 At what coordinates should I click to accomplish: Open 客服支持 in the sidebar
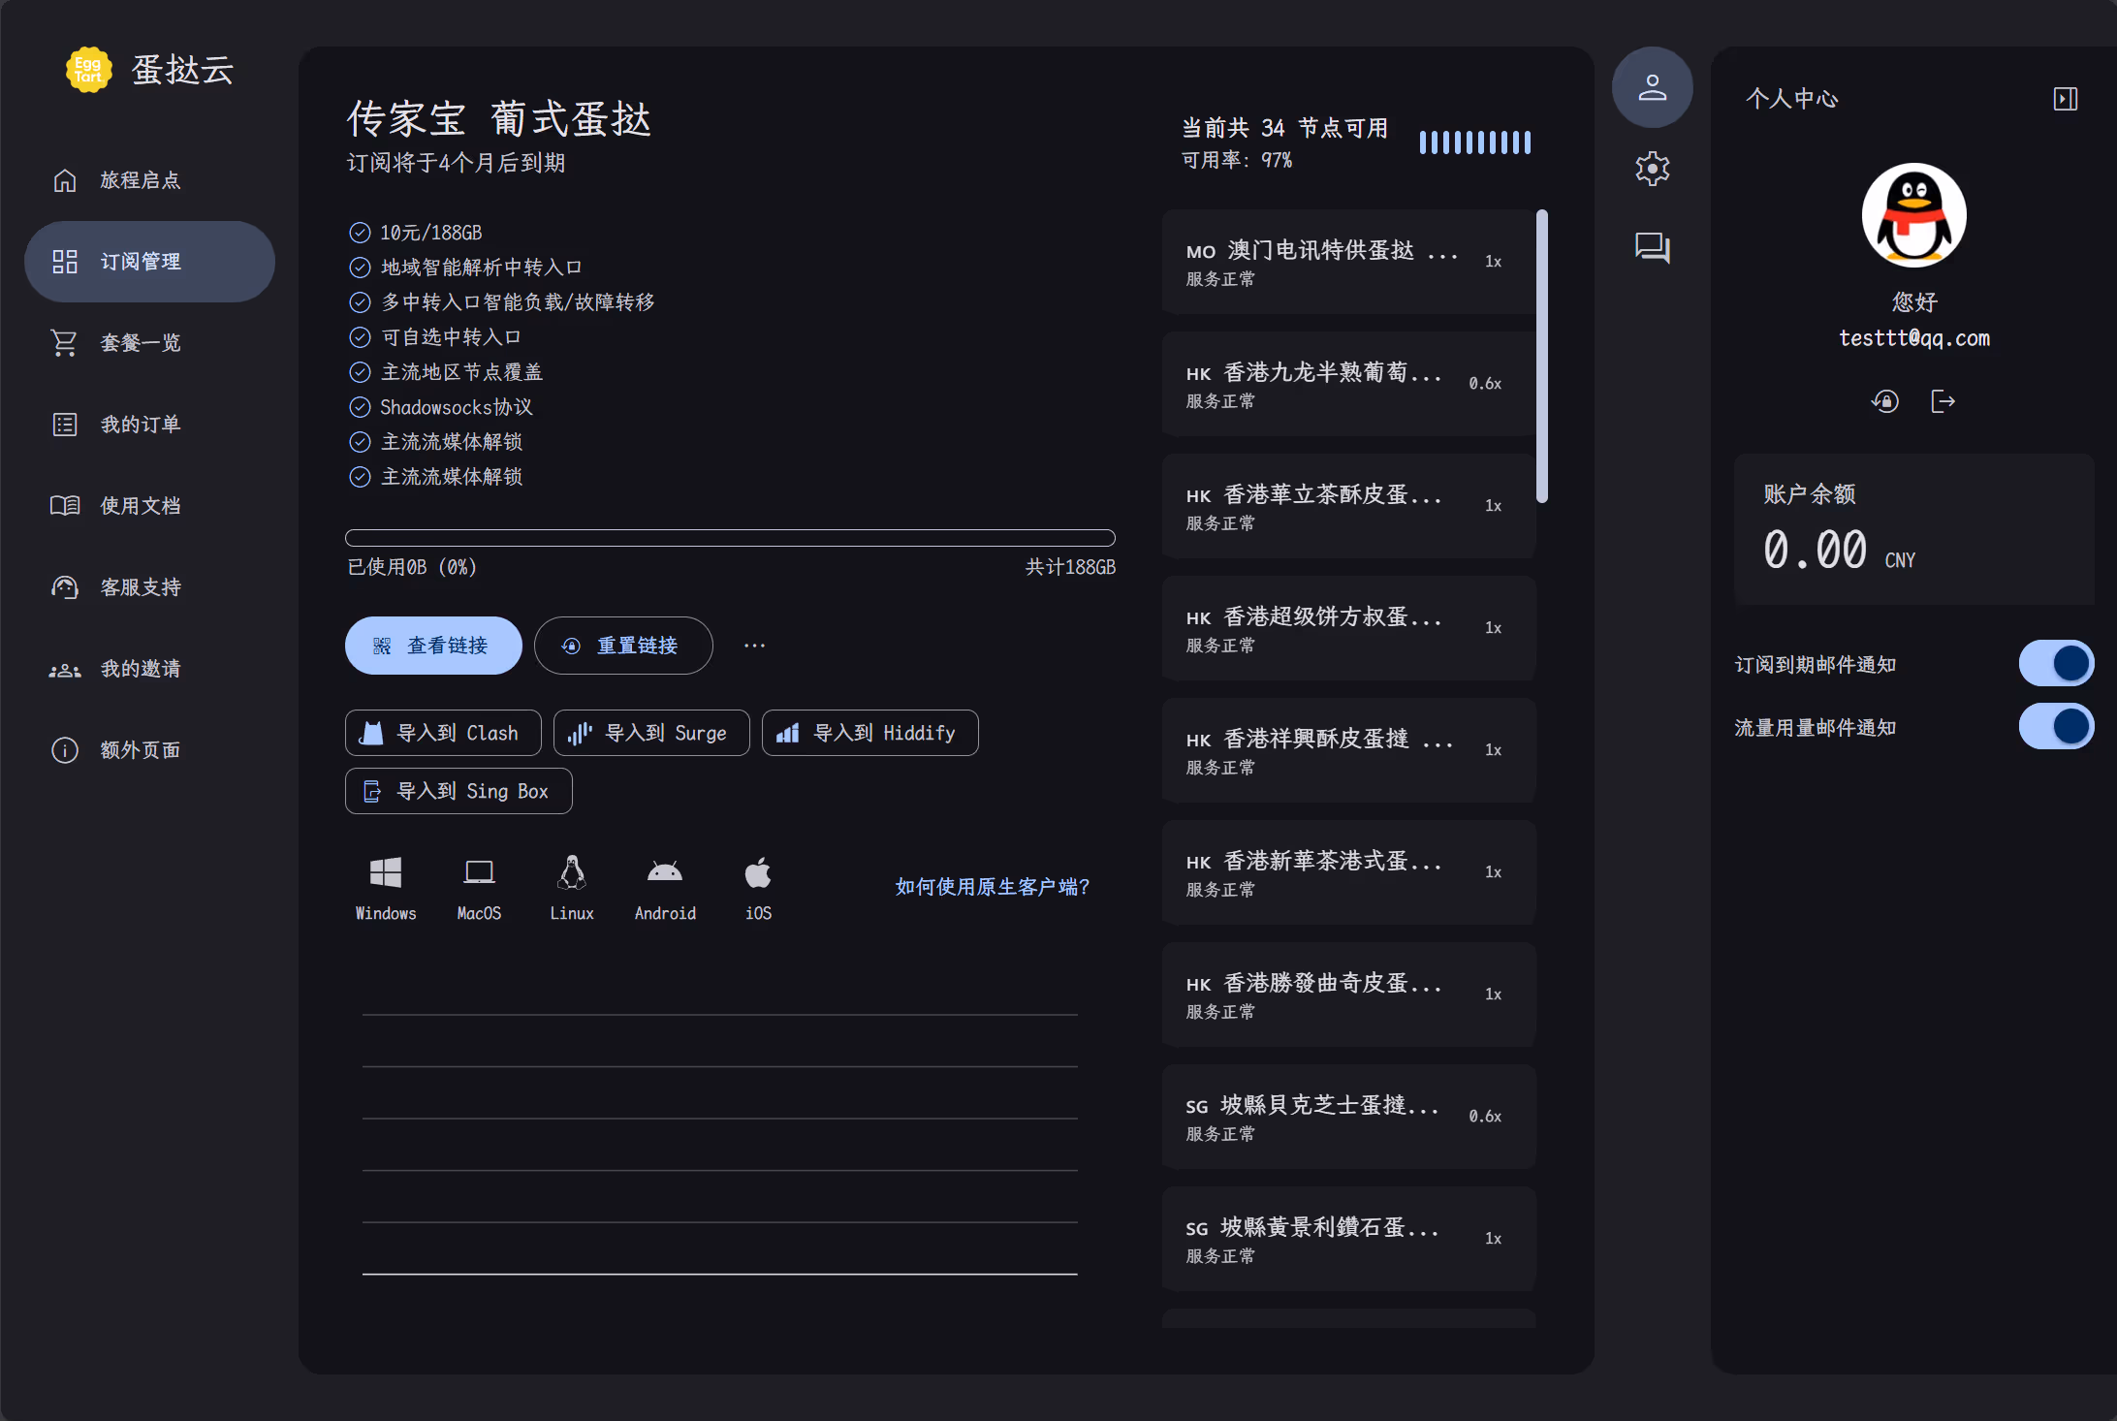click(141, 587)
